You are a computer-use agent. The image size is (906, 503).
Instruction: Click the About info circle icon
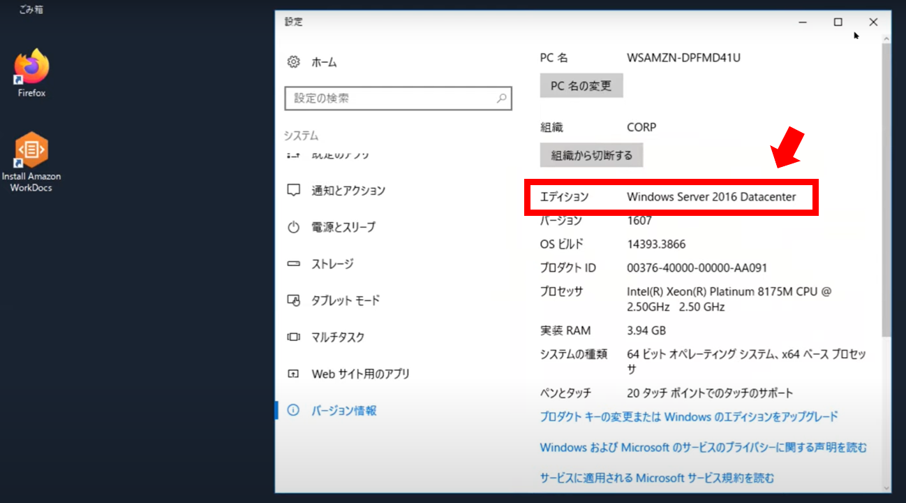click(x=294, y=410)
